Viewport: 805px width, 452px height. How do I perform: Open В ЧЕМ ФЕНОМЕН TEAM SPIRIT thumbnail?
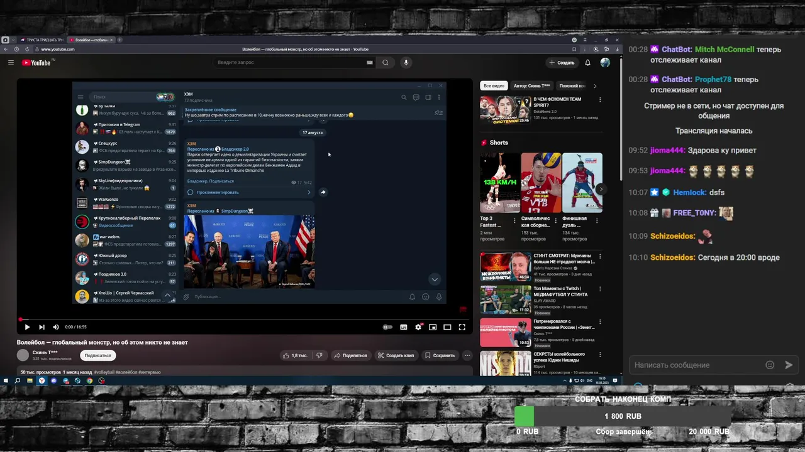[x=505, y=110]
